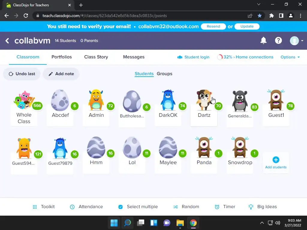Select the Panda student's avatar
The image size is (307, 230).
tap(204, 147)
